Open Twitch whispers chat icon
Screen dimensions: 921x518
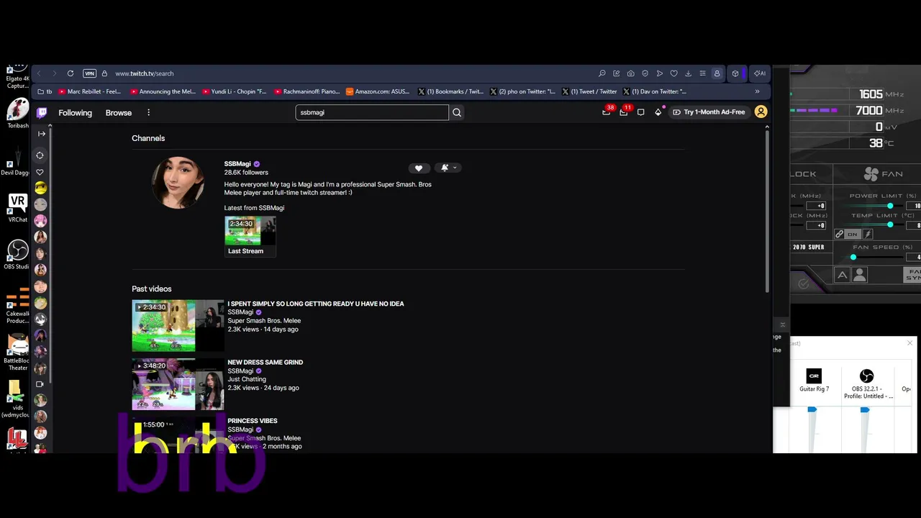[x=640, y=112]
